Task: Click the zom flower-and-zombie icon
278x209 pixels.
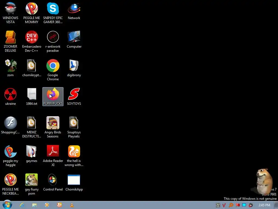Action: click(11, 68)
